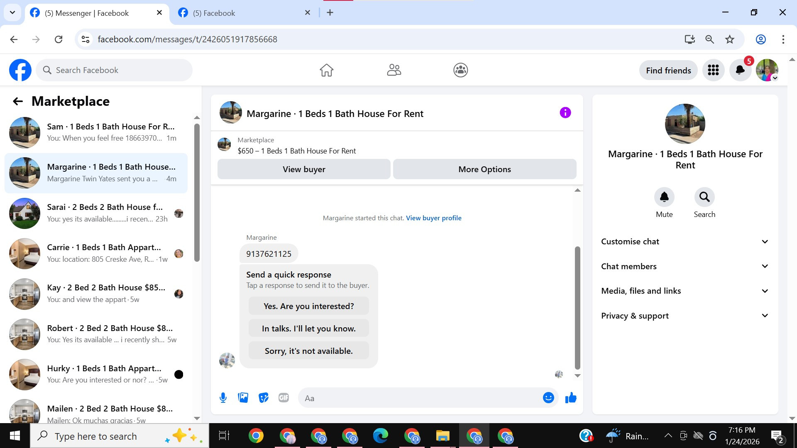Open the Facebook menu grid icon

pos(713,70)
